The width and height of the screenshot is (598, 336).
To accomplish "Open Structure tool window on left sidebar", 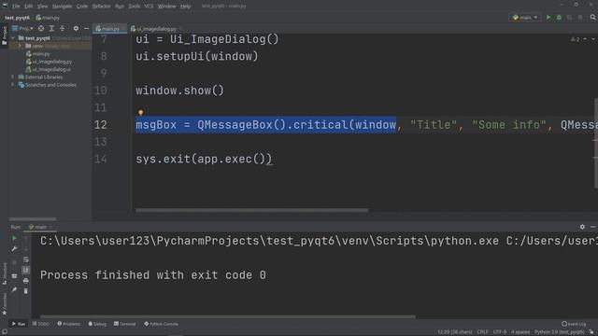I will tap(5, 273).
